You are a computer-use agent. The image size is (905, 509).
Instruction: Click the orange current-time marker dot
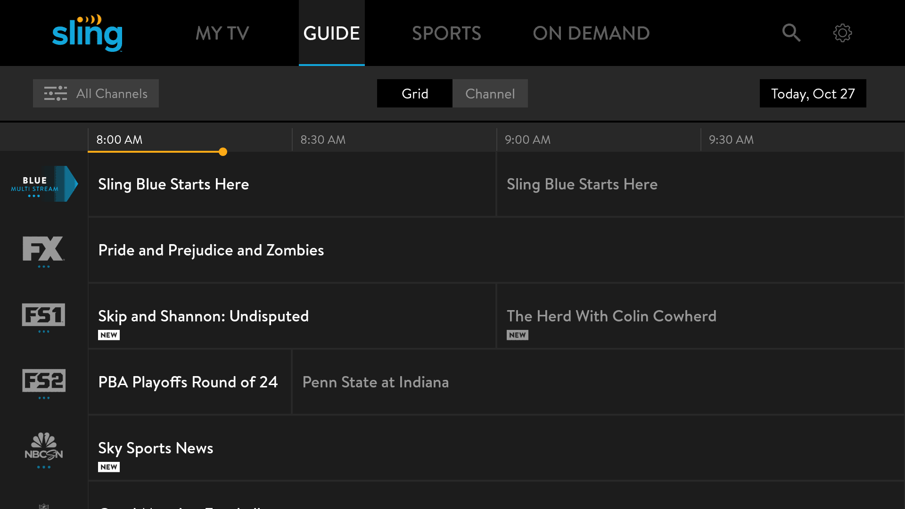(223, 152)
